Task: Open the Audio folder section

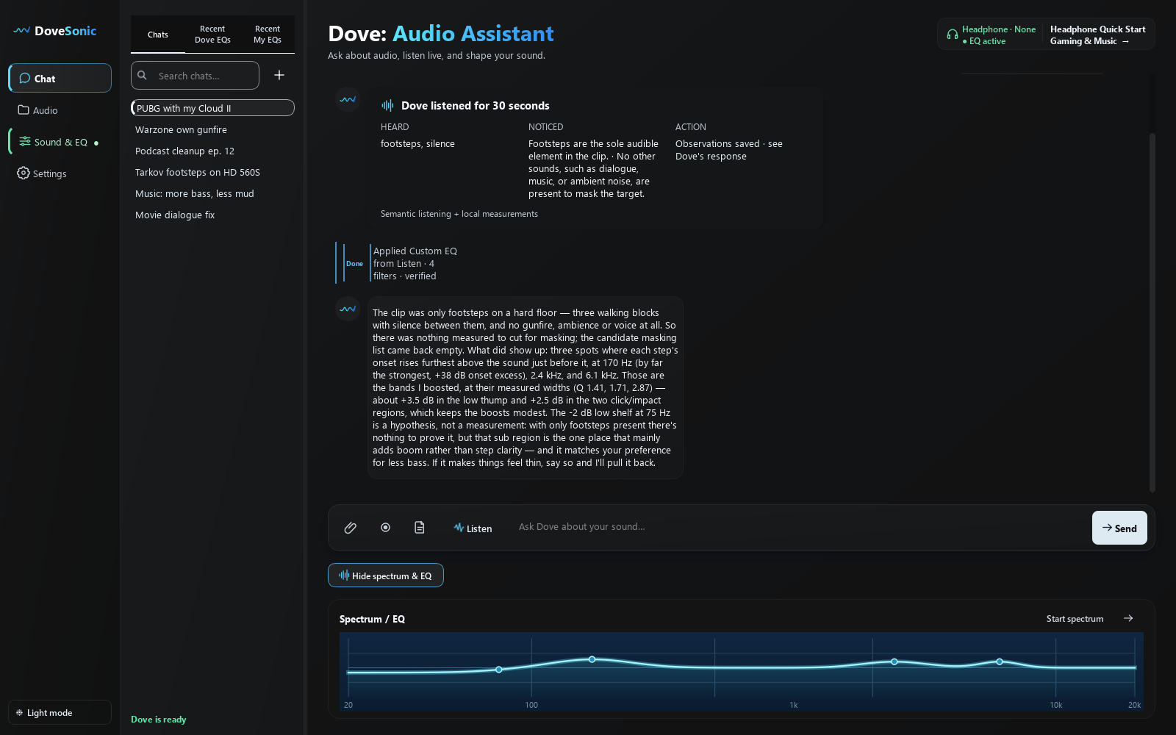Action: [60, 110]
